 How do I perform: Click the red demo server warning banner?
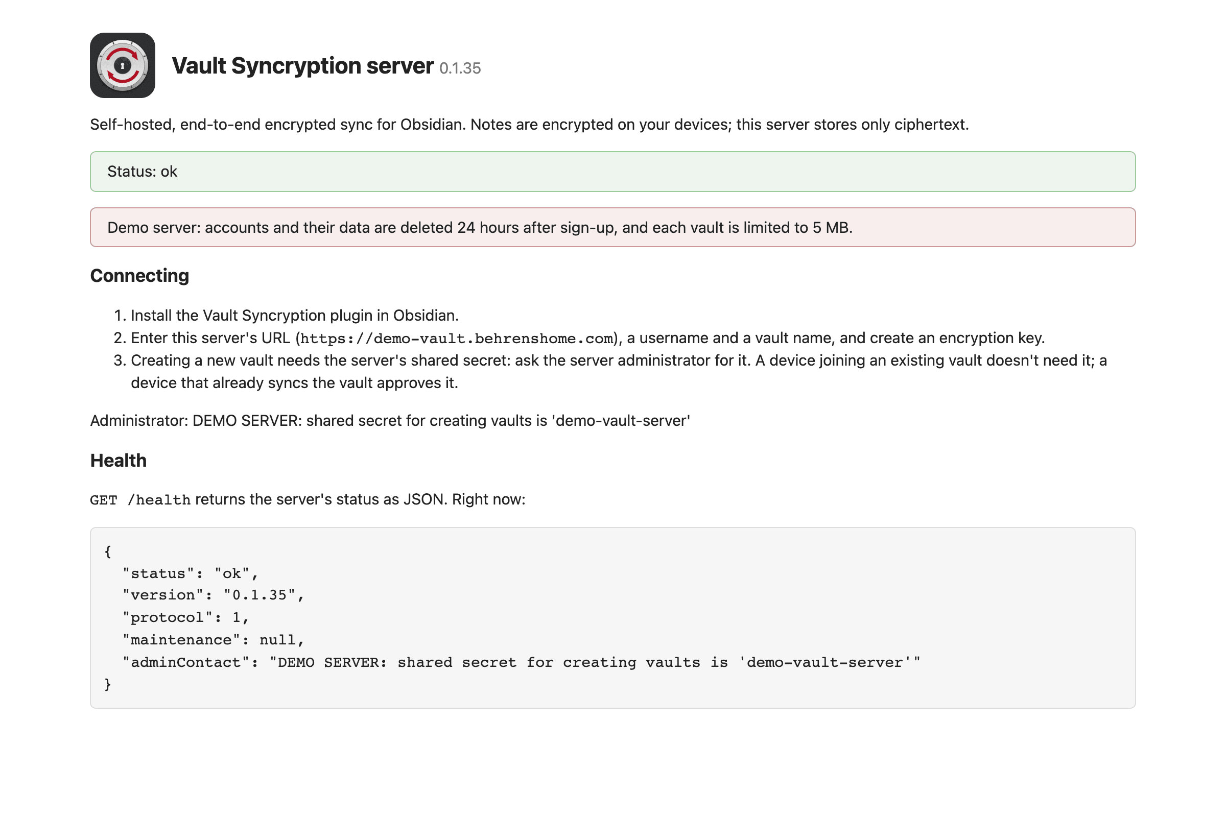pos(613,227)
